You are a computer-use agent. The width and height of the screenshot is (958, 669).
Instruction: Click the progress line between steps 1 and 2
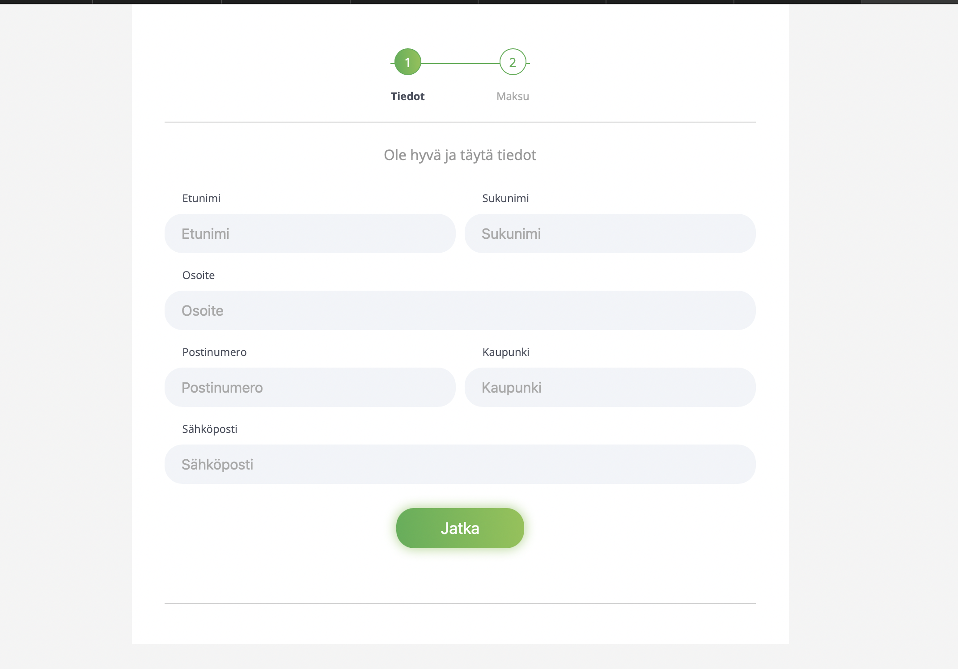point(460,63)
